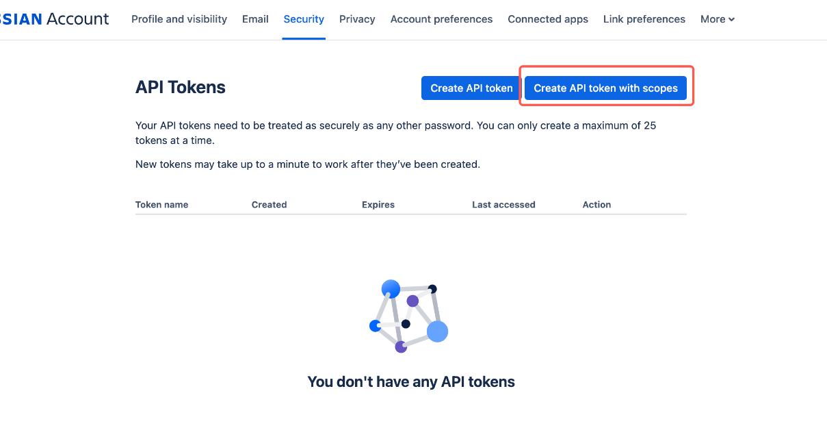
Task: Click the Created column header
Action: [x=269, y=205]
